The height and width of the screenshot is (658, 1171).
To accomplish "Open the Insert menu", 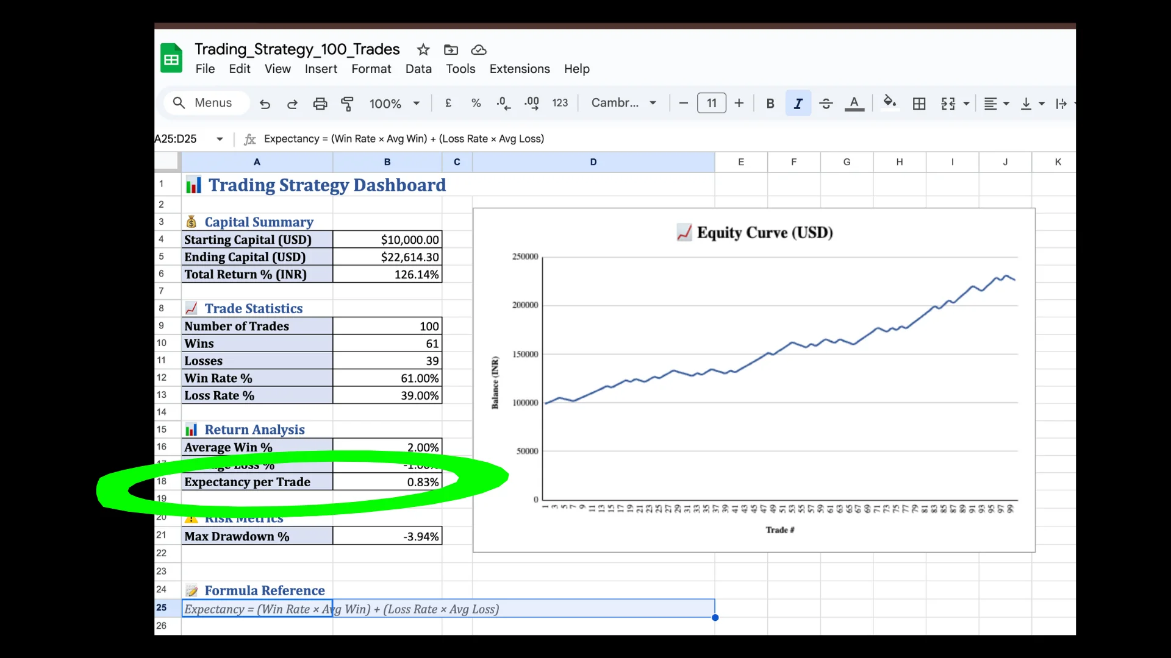I will pos(321,69).
